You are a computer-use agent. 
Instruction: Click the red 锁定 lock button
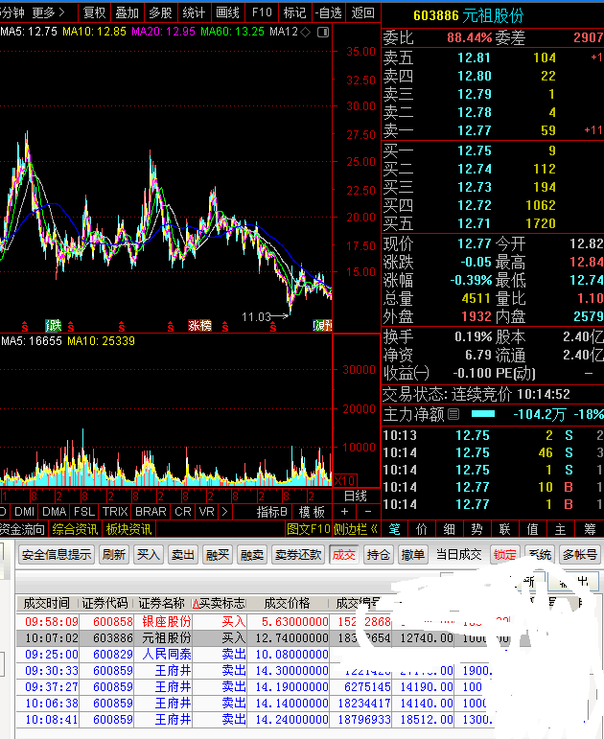(x=504, y=555)
